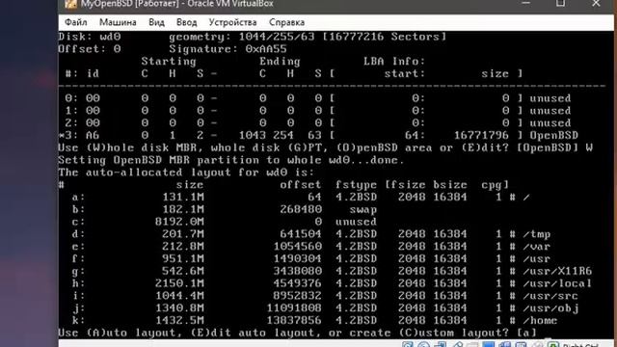This screenshot has height=347, width=617.
Task: Click offset '8952832' in row i
Action: (298, 296)
